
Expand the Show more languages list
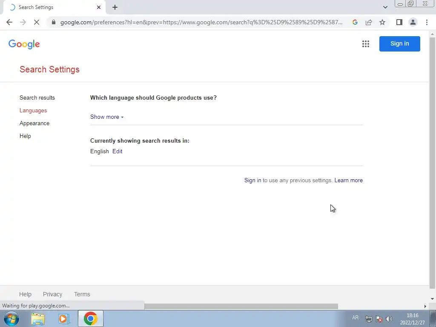107,117
